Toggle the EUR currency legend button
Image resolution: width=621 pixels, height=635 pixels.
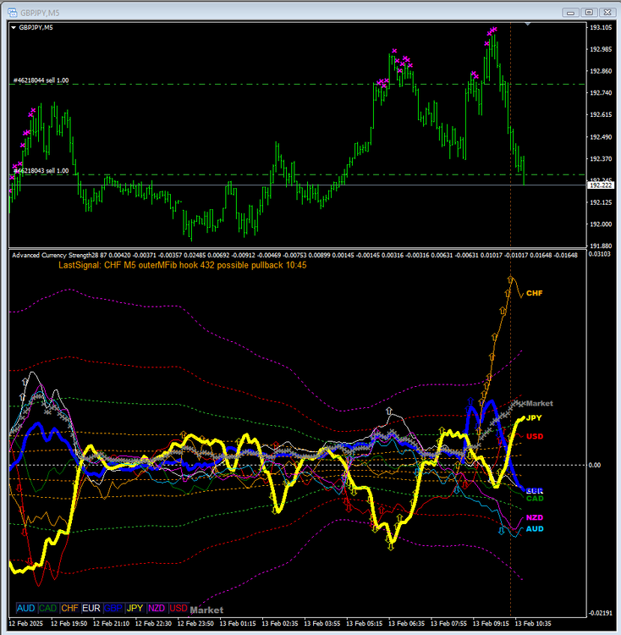point(91,608)
